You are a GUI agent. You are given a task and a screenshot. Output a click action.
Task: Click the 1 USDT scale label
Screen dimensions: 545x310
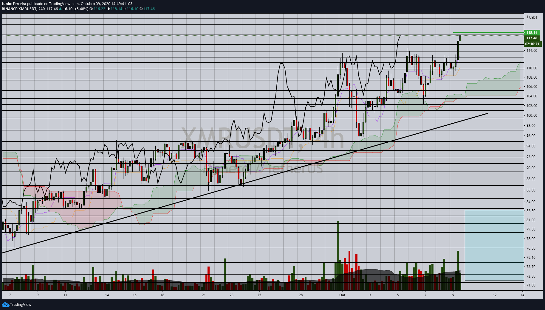click(x=532, y=17)
